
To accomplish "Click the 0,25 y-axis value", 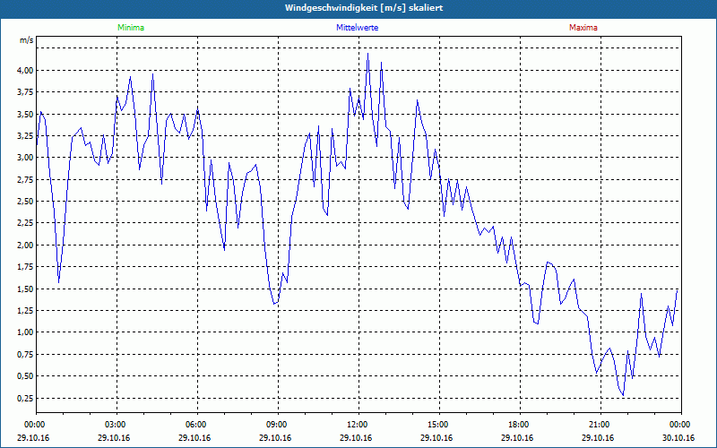I will [26, 398].
